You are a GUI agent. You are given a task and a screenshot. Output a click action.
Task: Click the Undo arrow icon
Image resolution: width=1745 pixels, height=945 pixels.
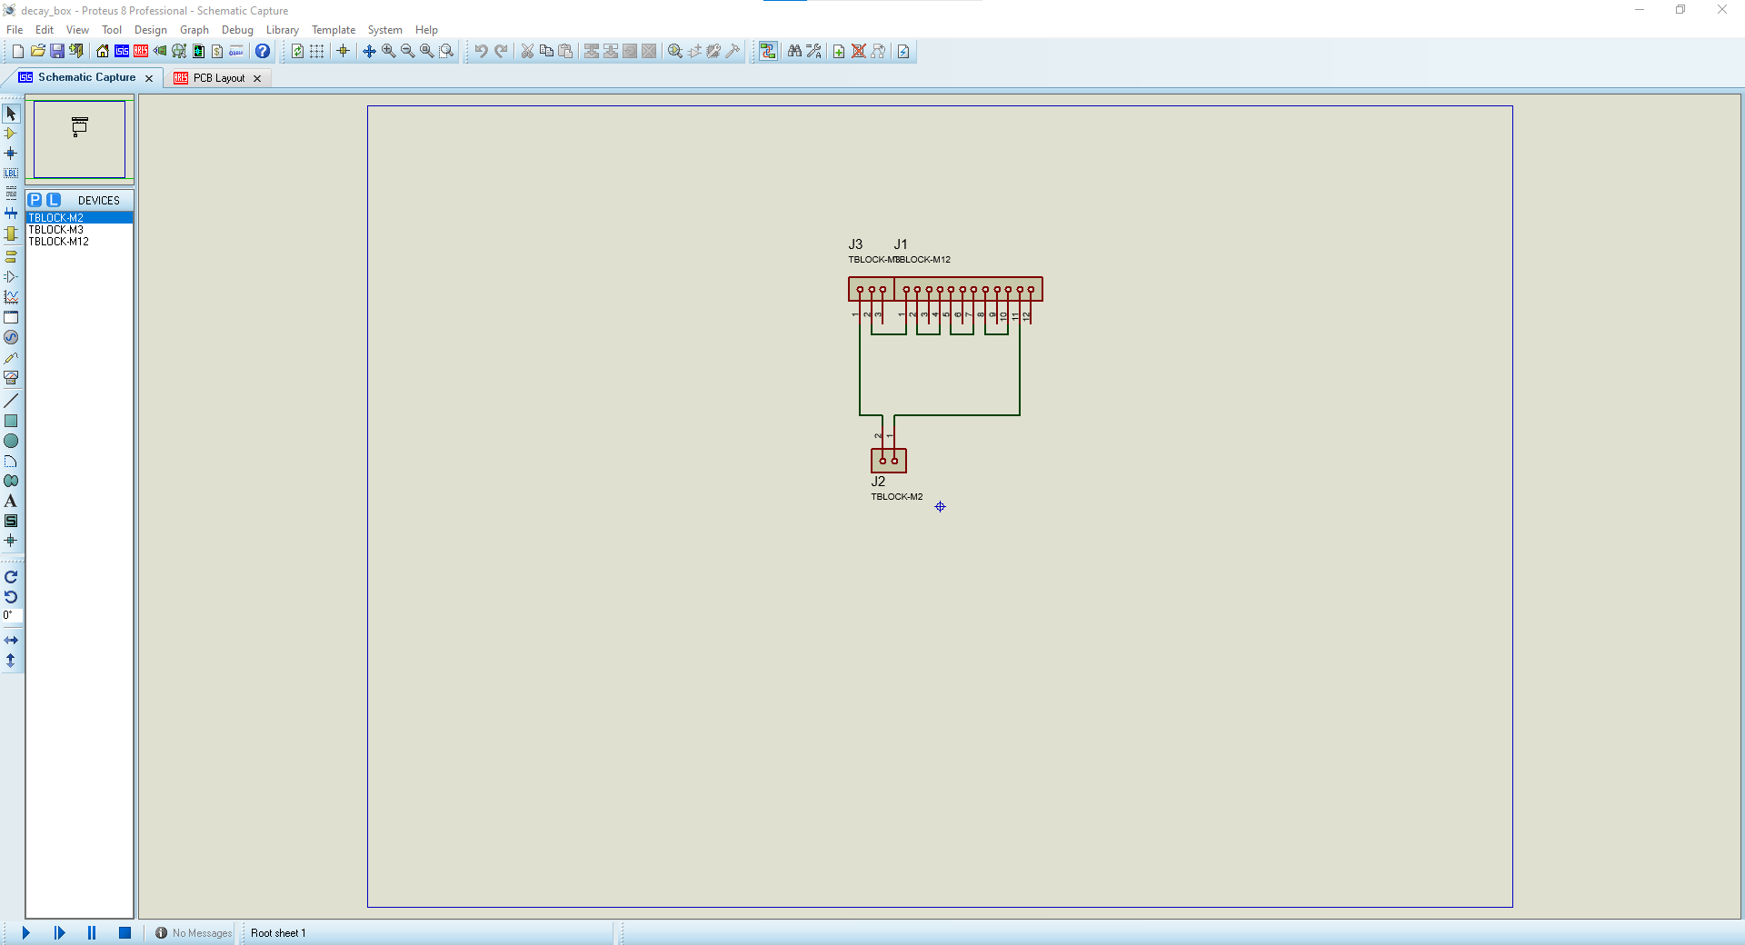click(x=481, y=51)
